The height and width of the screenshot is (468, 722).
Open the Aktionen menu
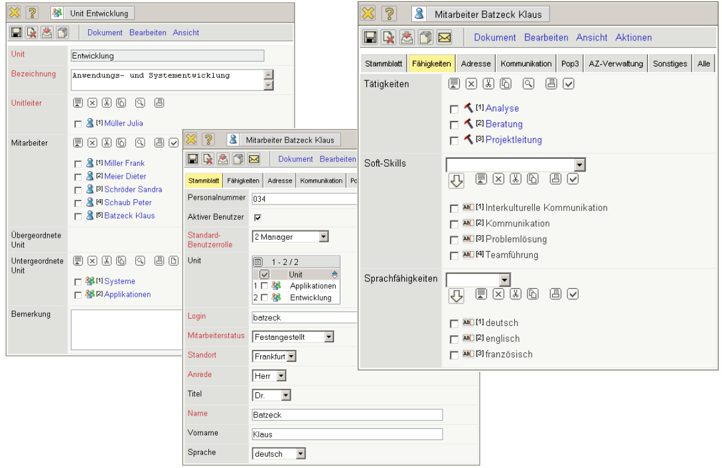click(x=633, y=38)
